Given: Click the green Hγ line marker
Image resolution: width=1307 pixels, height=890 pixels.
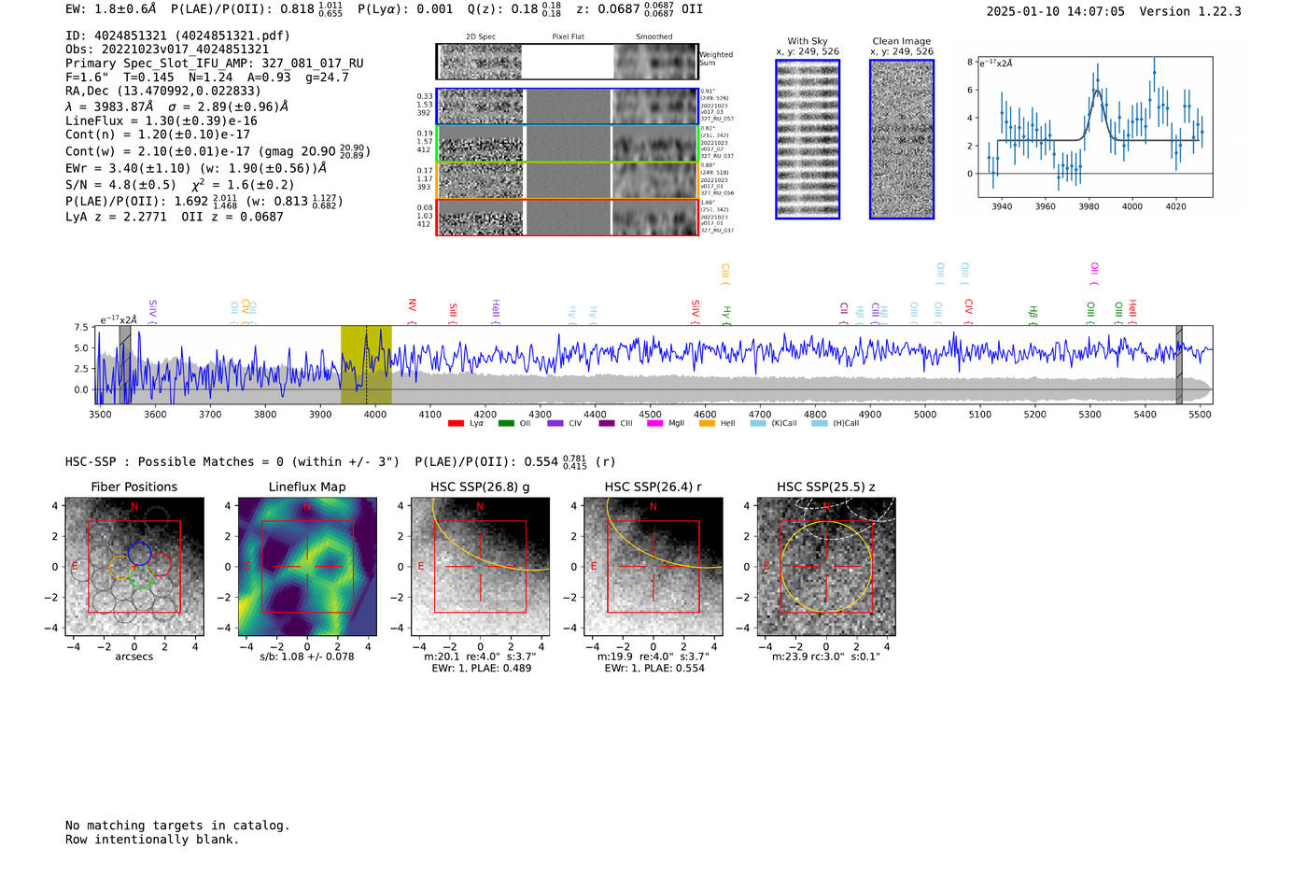Looking at the screenshot, I should (x=726, y=315).
